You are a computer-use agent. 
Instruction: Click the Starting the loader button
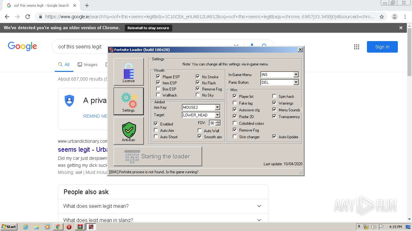point(158,156)
